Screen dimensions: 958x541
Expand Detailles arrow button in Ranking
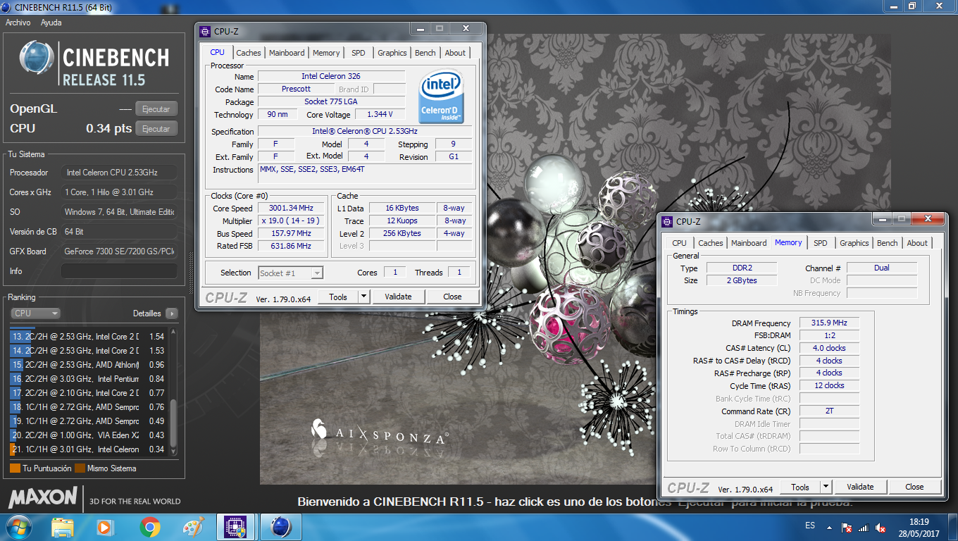(x=171, y=313)
